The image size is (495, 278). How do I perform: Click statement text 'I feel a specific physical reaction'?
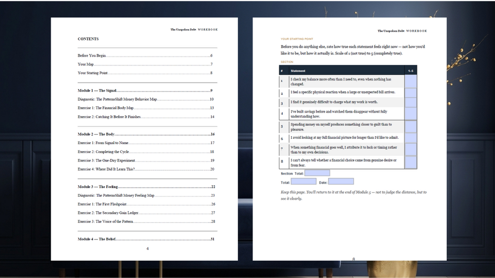coord(343,93)
